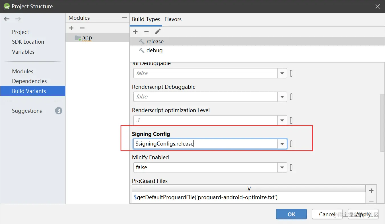Screen dimensions: 385x224
Task: Remove selected module with minus icon
Action: pos(82,28)
